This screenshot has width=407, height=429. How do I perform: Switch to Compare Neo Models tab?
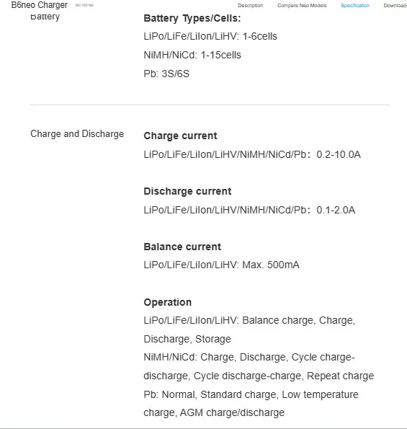click(302, 6)
